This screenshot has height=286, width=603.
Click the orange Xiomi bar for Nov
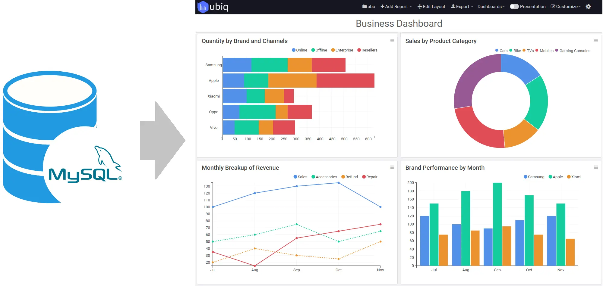click(x=570, y=252)
